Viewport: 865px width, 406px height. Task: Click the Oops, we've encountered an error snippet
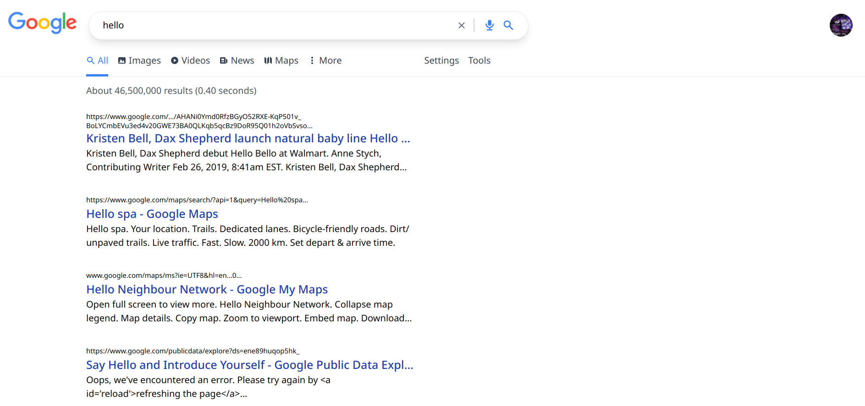[x=208, y=387]
